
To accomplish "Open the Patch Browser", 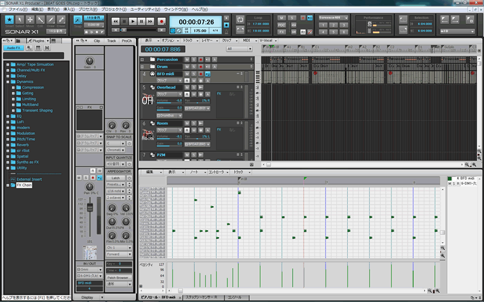I will pyautogui.click(x=119, y=278).
